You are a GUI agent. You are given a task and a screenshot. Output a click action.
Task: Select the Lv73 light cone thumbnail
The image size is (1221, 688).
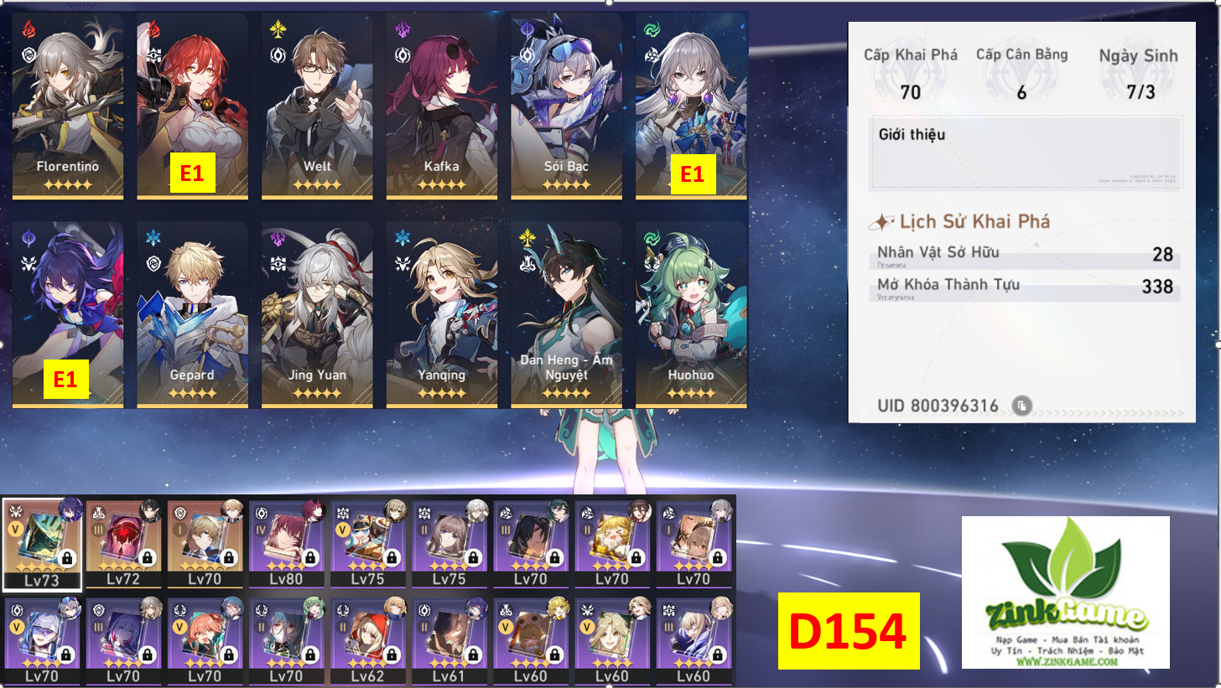point(42,545)
